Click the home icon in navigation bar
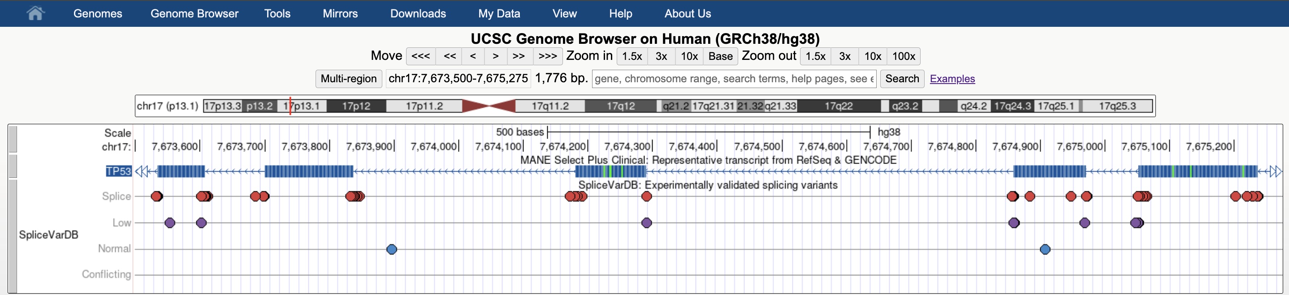 (x=35, y=13)
